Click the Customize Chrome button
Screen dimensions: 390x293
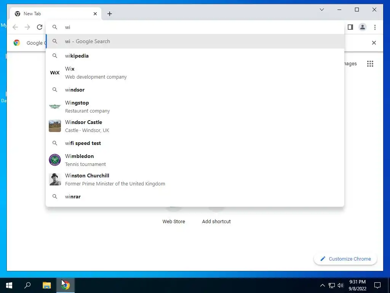[x=345, y=259]
